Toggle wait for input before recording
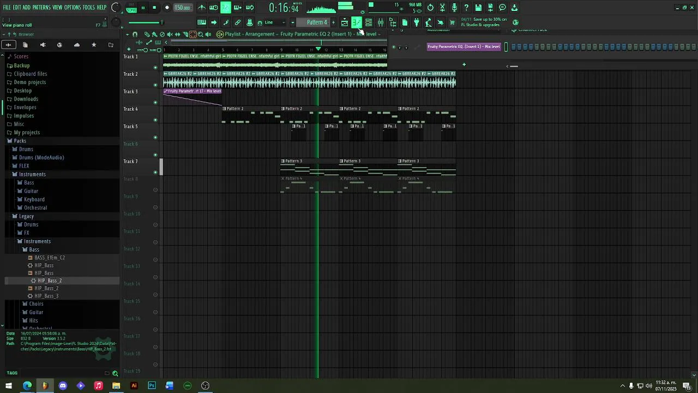This screenshot has width=698, height=393. (214, 8)
